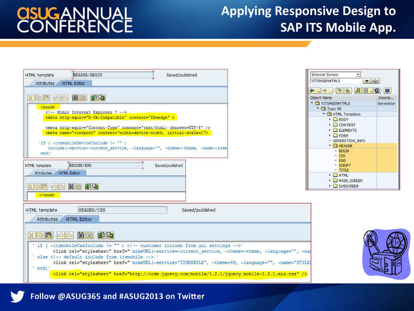
Task: Click Paste icon in HEADER/END editor toolbar
Action: point(44,186)
